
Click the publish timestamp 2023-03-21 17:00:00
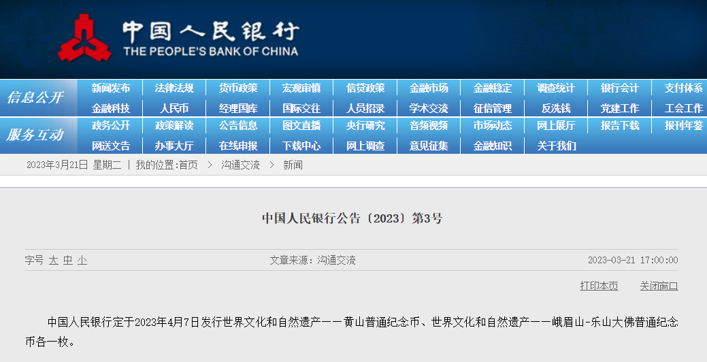point(633,260)
